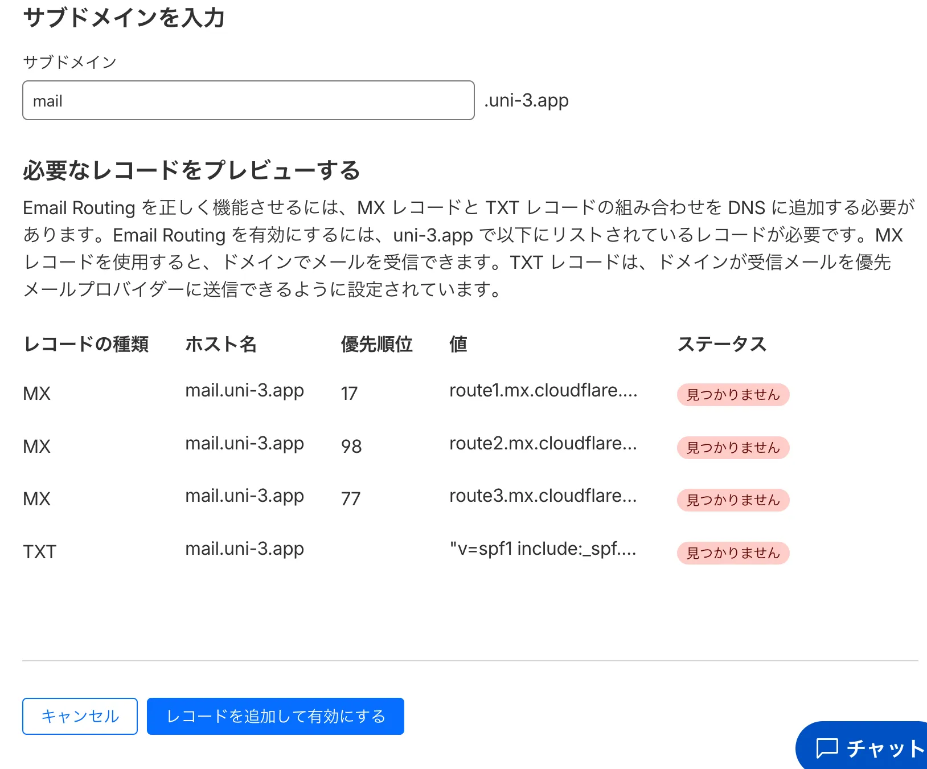The image size is (927, 769).
Task: Select value route2.mx.cloudflare...
Action: point(543,443)
